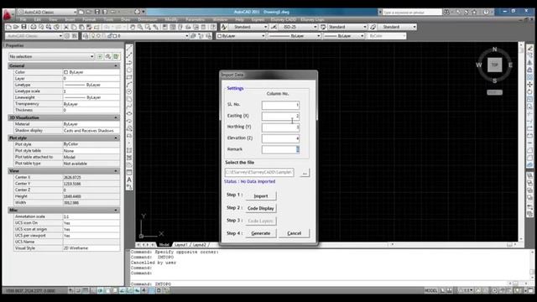Select the Circle tool in Draw toolbar

point(129,91)
